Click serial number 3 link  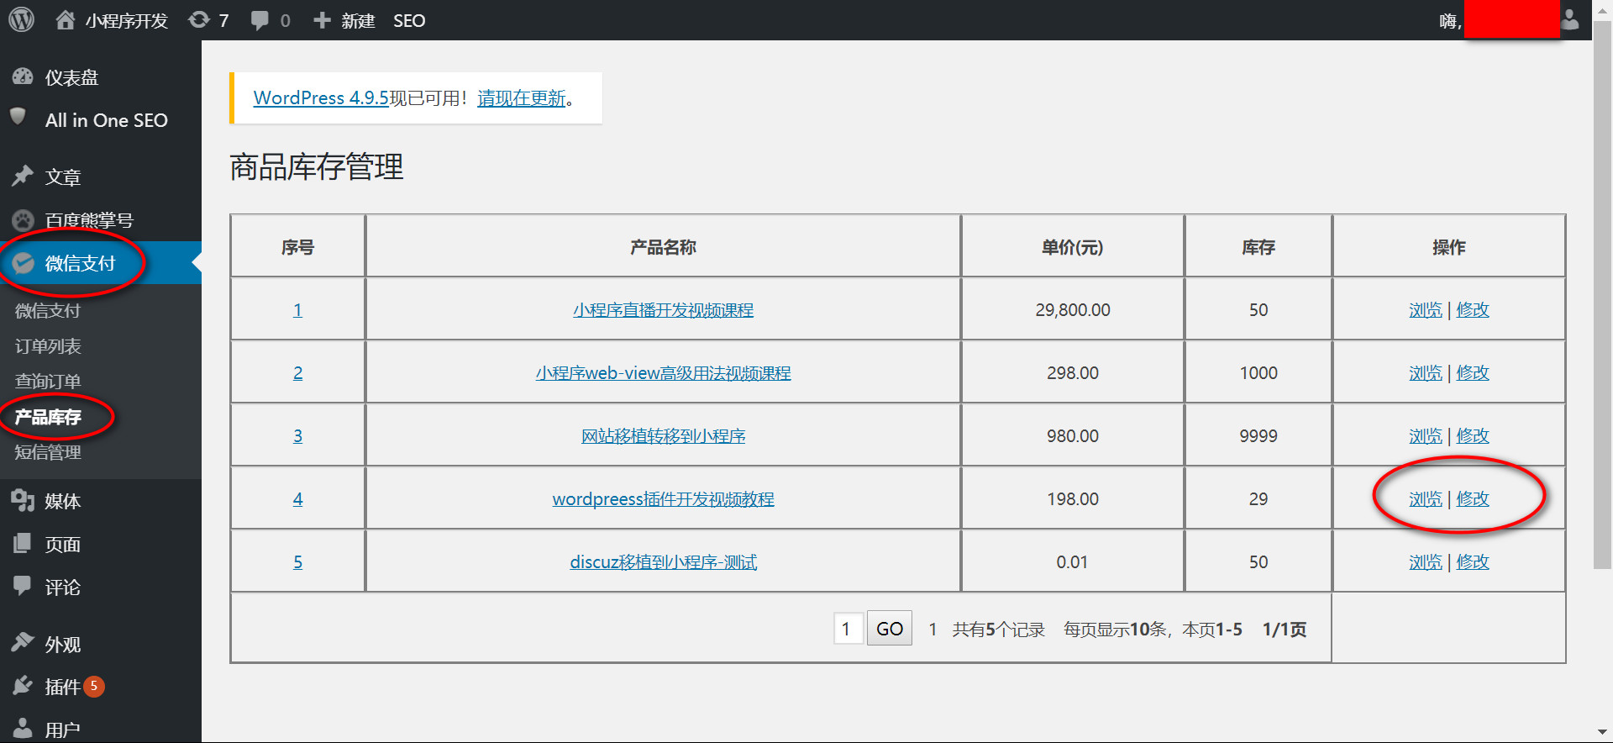click(297, 436)
